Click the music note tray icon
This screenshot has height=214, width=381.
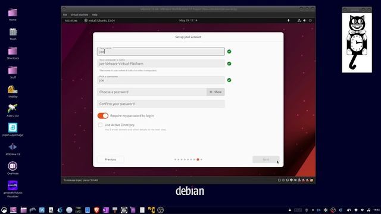click(x=368, y=210)
